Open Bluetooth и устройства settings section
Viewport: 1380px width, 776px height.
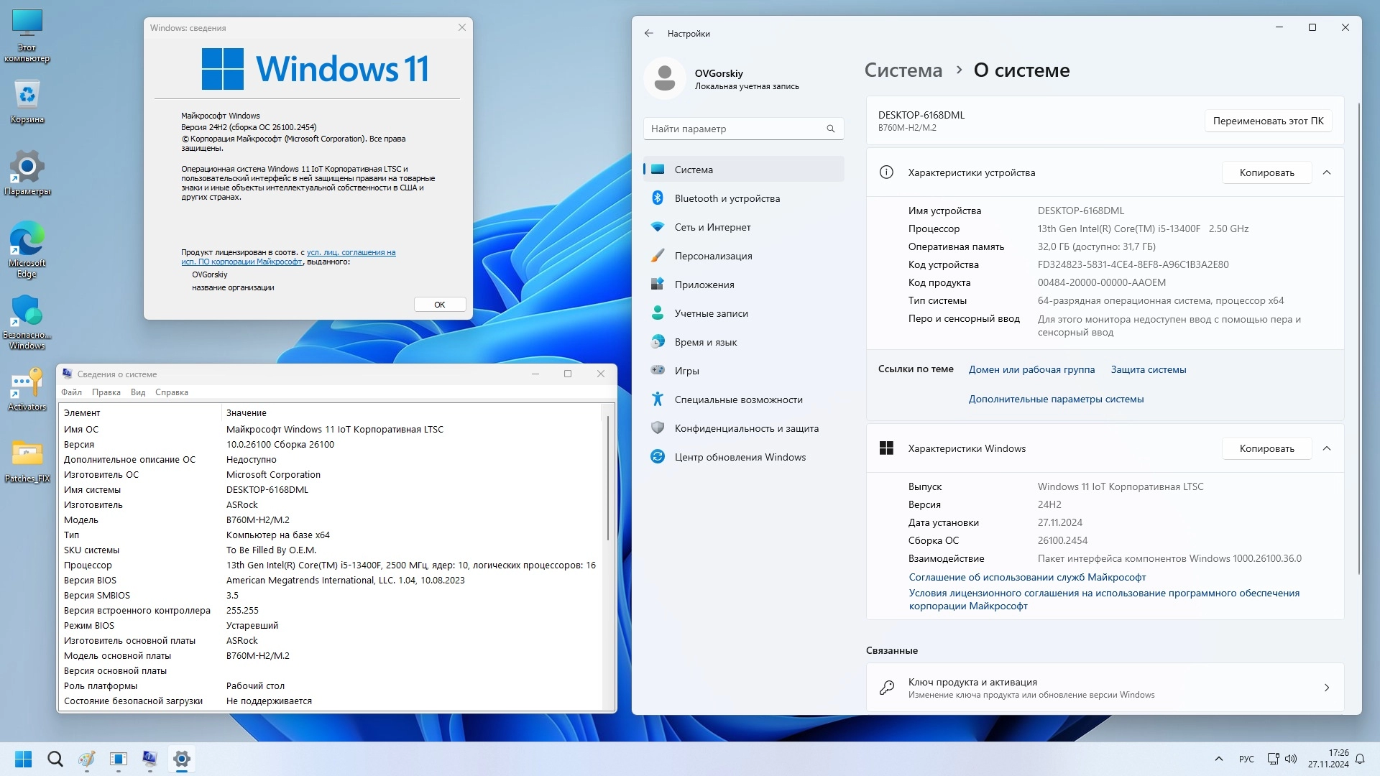[x=727, y=198]
